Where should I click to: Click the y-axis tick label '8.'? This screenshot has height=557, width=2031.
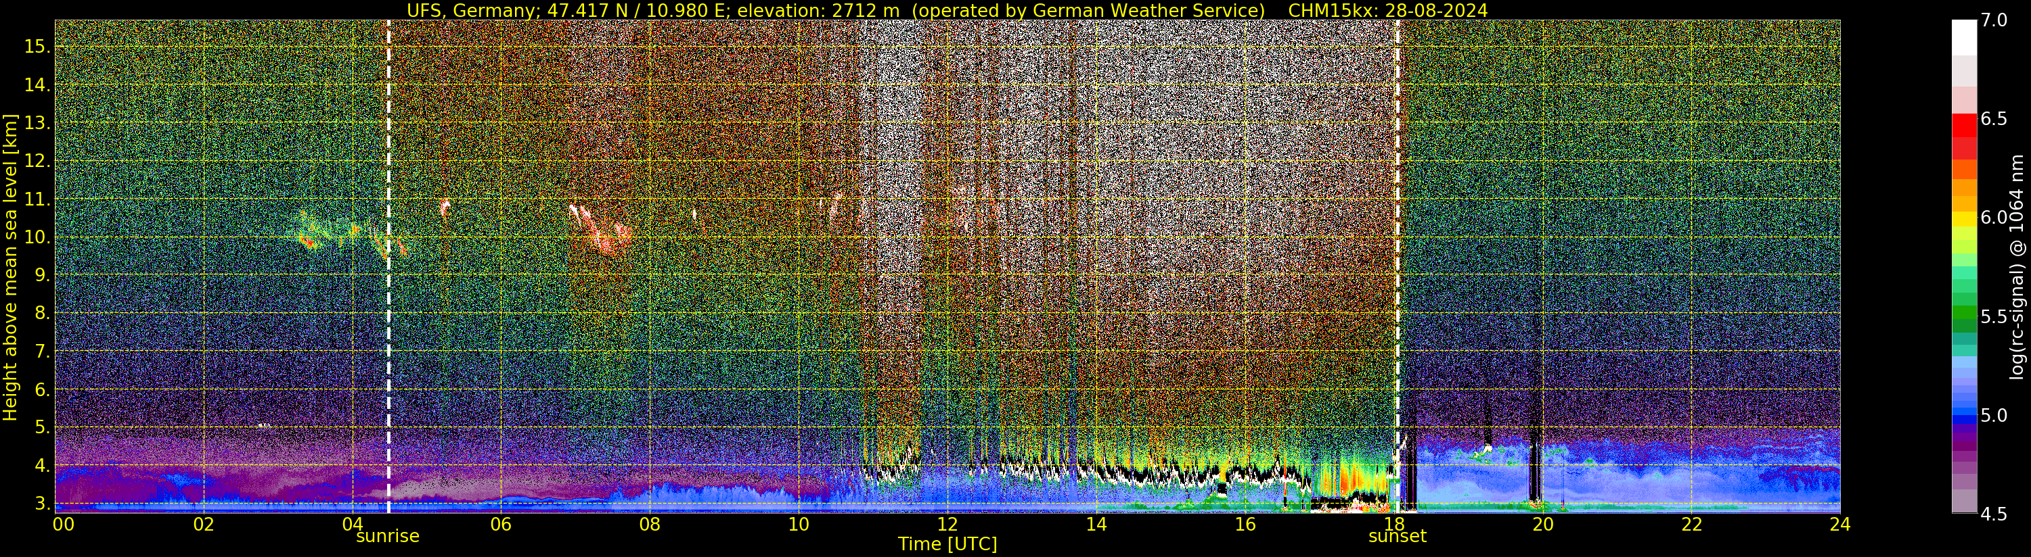click(x=42, y=313)
